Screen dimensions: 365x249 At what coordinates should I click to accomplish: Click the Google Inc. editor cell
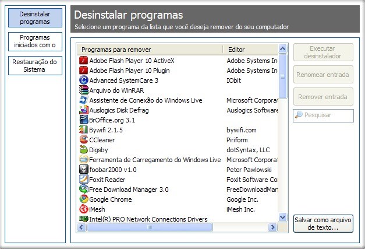tap(242, 199)
